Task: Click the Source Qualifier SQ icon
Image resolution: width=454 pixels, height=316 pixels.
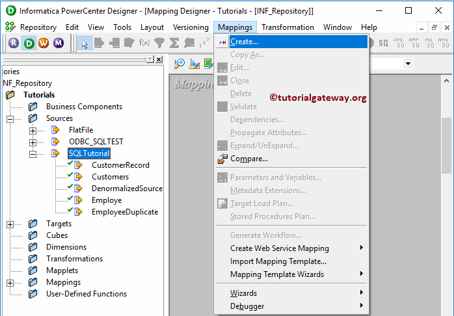Action: tap(383, 43)
